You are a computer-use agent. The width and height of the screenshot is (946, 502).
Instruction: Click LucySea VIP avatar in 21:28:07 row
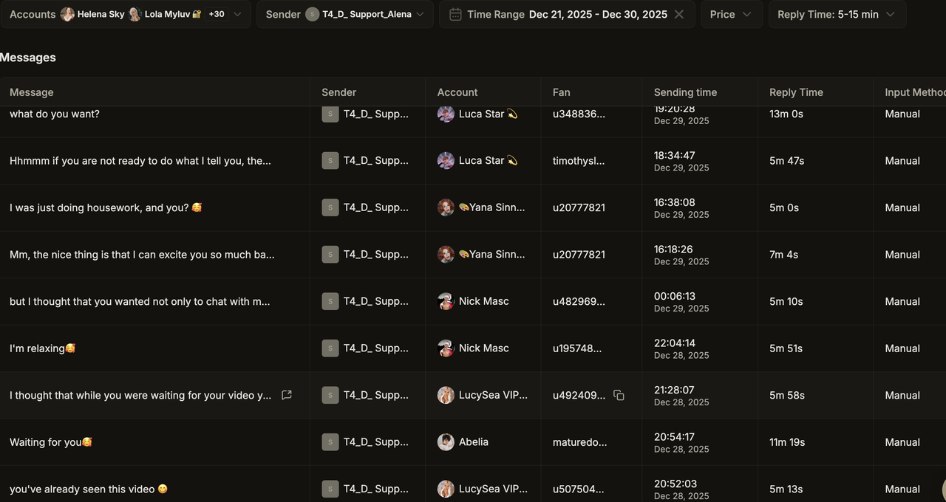[x=446, y=395]
